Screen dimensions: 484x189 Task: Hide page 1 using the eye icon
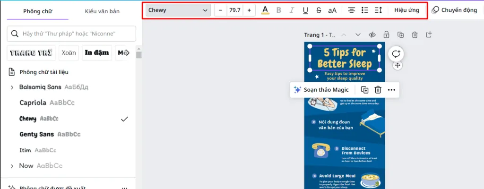[372, 34]
